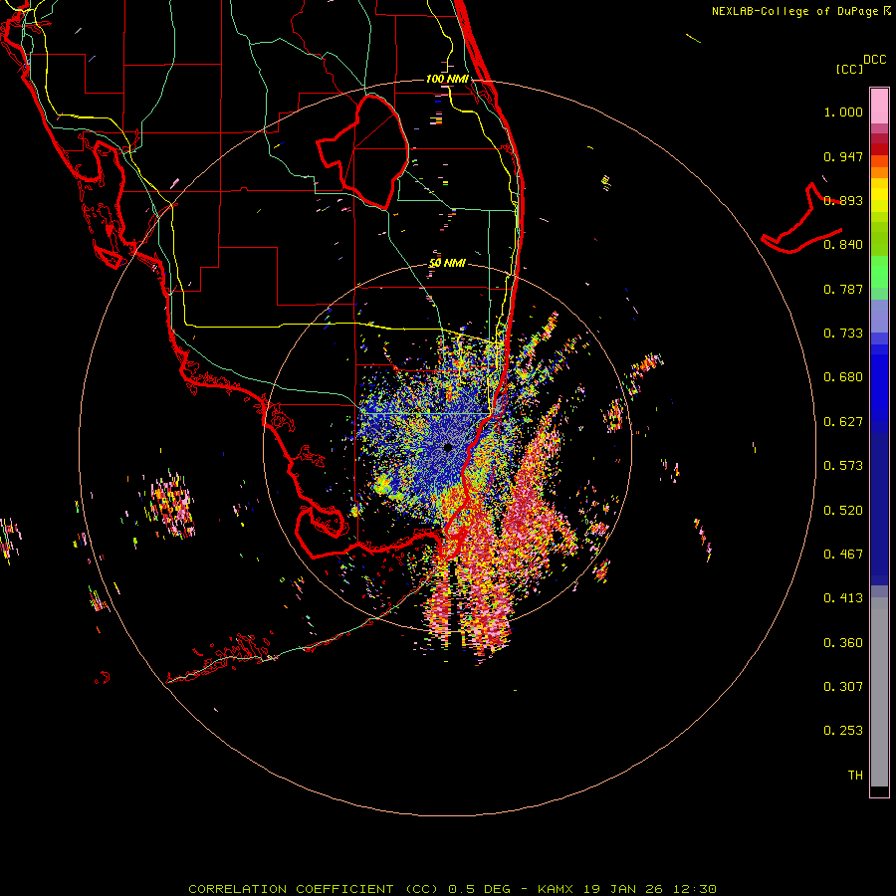This screenshot has height=896, width=896.
Task: Click the 0.893 legend value
Action: [x=843, y=200]
